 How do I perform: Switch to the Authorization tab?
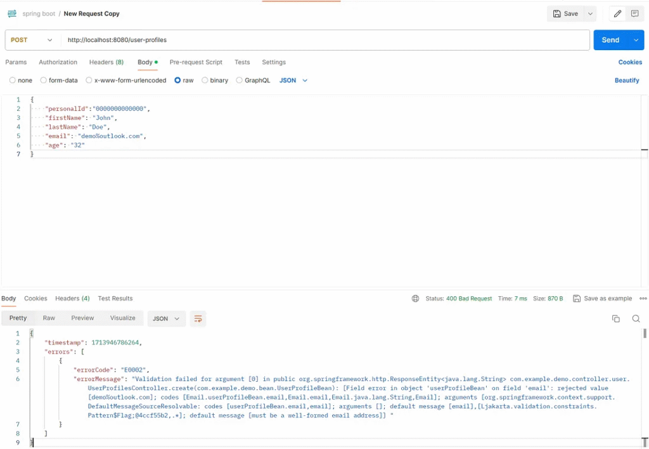pos(58,62)
